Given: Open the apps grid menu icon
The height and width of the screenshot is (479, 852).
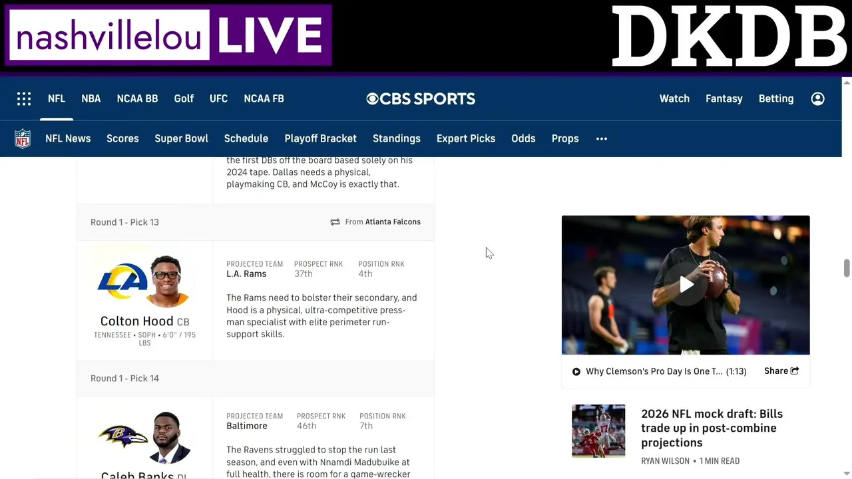Looking at the screenshot, I should (24, 98).
